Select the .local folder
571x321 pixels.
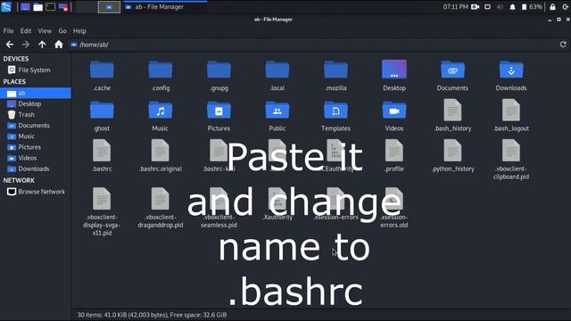click(x=277, y=75)
